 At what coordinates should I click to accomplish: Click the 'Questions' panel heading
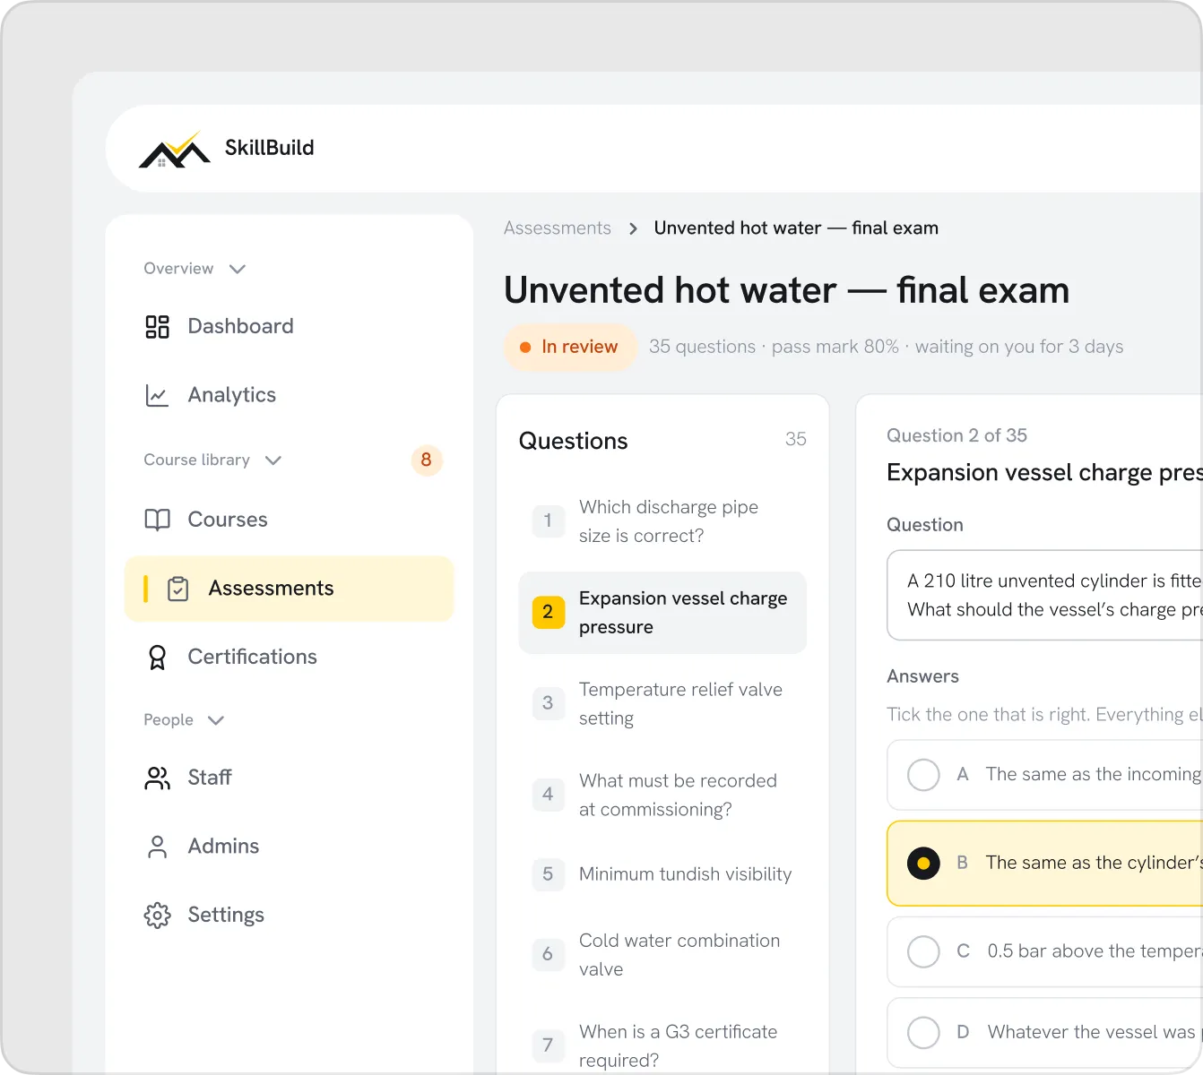point(574,441)
